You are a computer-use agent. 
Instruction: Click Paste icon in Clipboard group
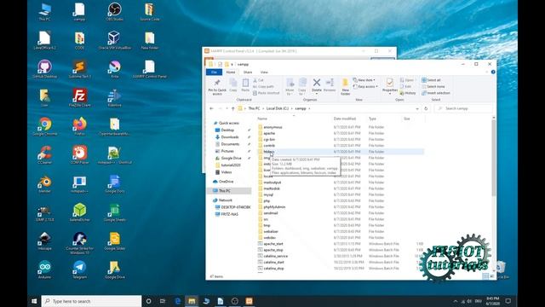coord(245,85)
